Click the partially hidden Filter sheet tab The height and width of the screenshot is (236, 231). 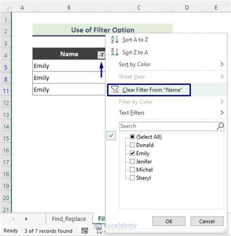[x=99, y=218]
